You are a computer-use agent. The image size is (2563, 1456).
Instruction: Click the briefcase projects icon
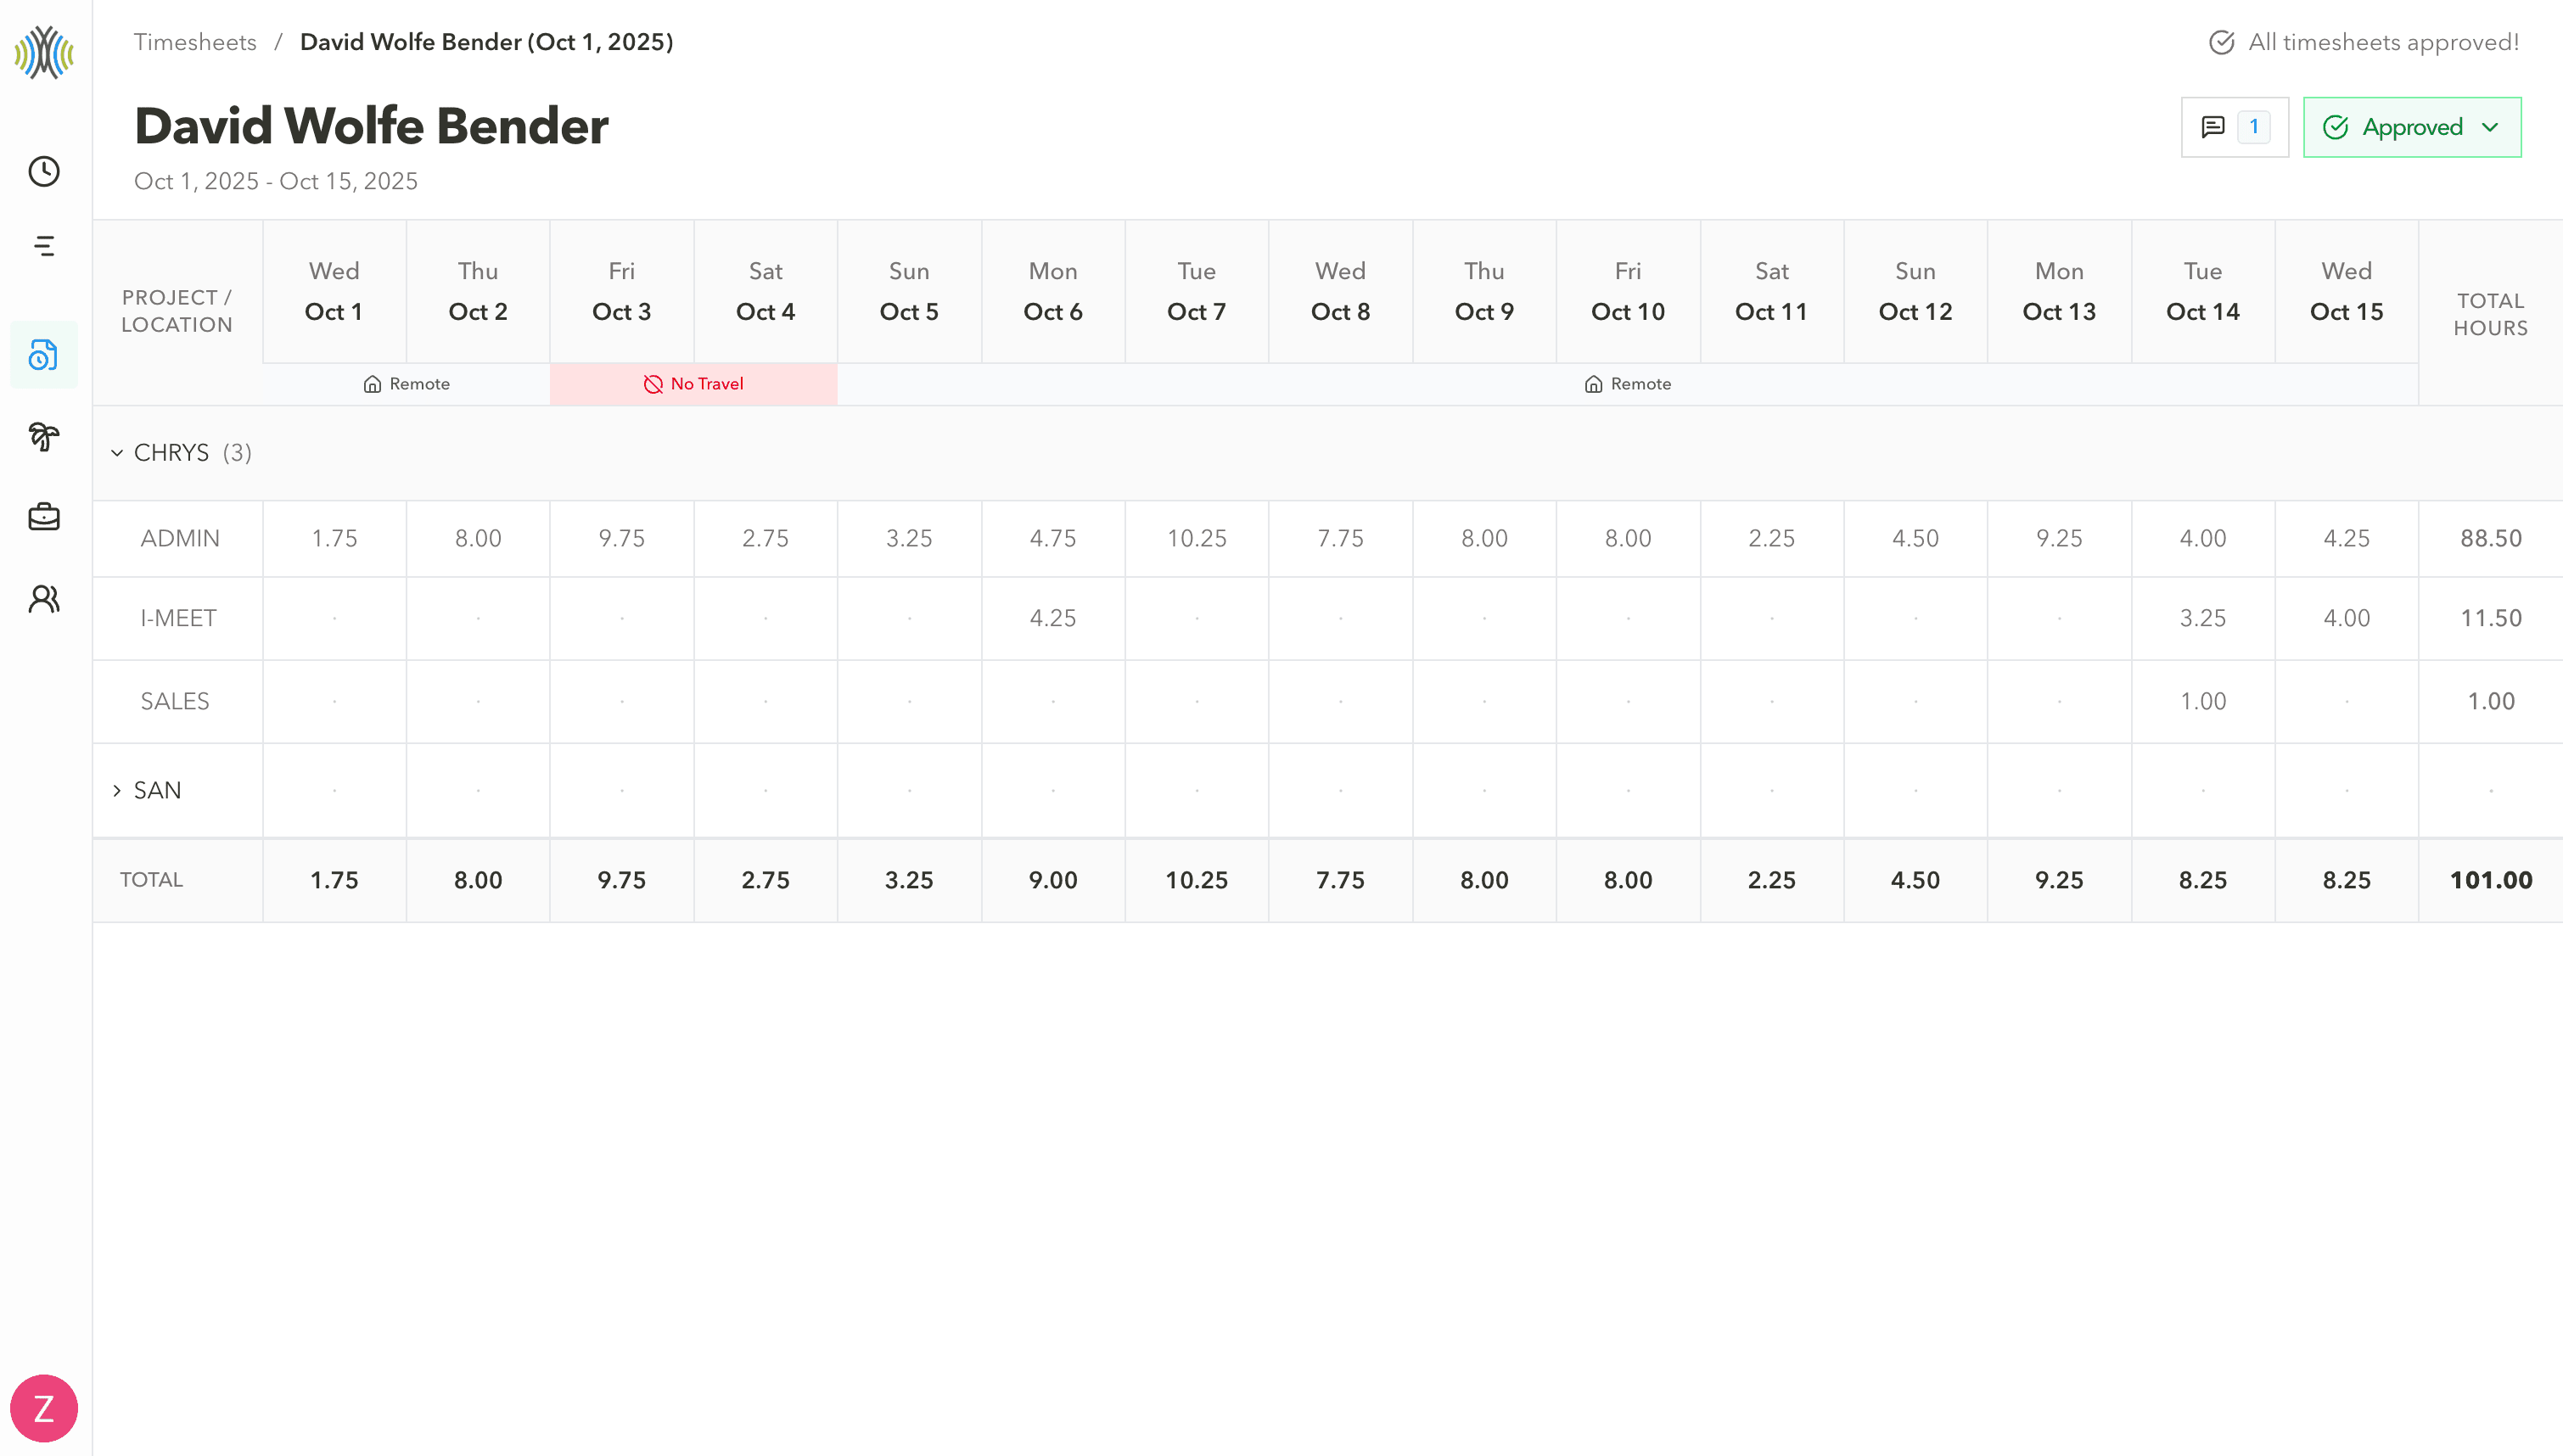tap(43, 517)
